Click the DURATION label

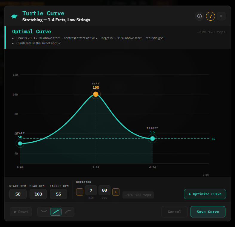pyautogui.click(x=84, y=182)
